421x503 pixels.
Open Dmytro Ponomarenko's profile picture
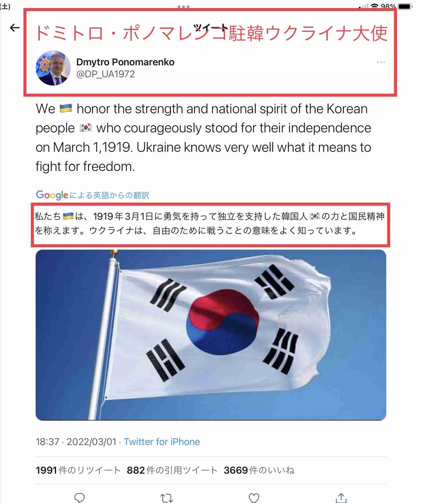[53, 68]
